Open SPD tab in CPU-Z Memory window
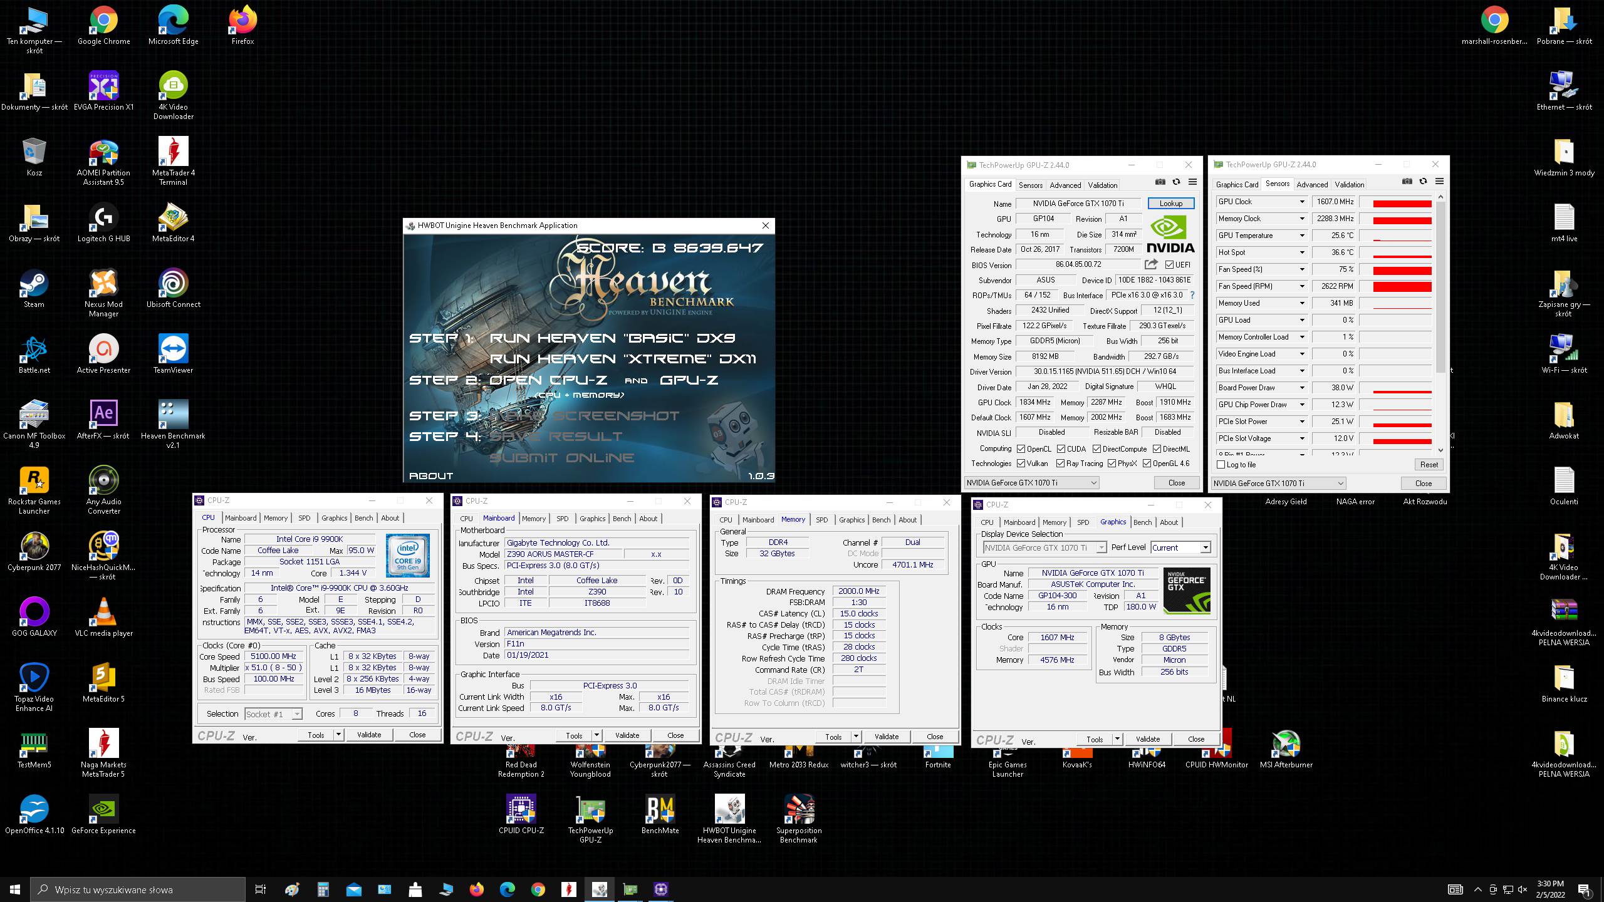1604x902 pixels. tap(821, 520)
